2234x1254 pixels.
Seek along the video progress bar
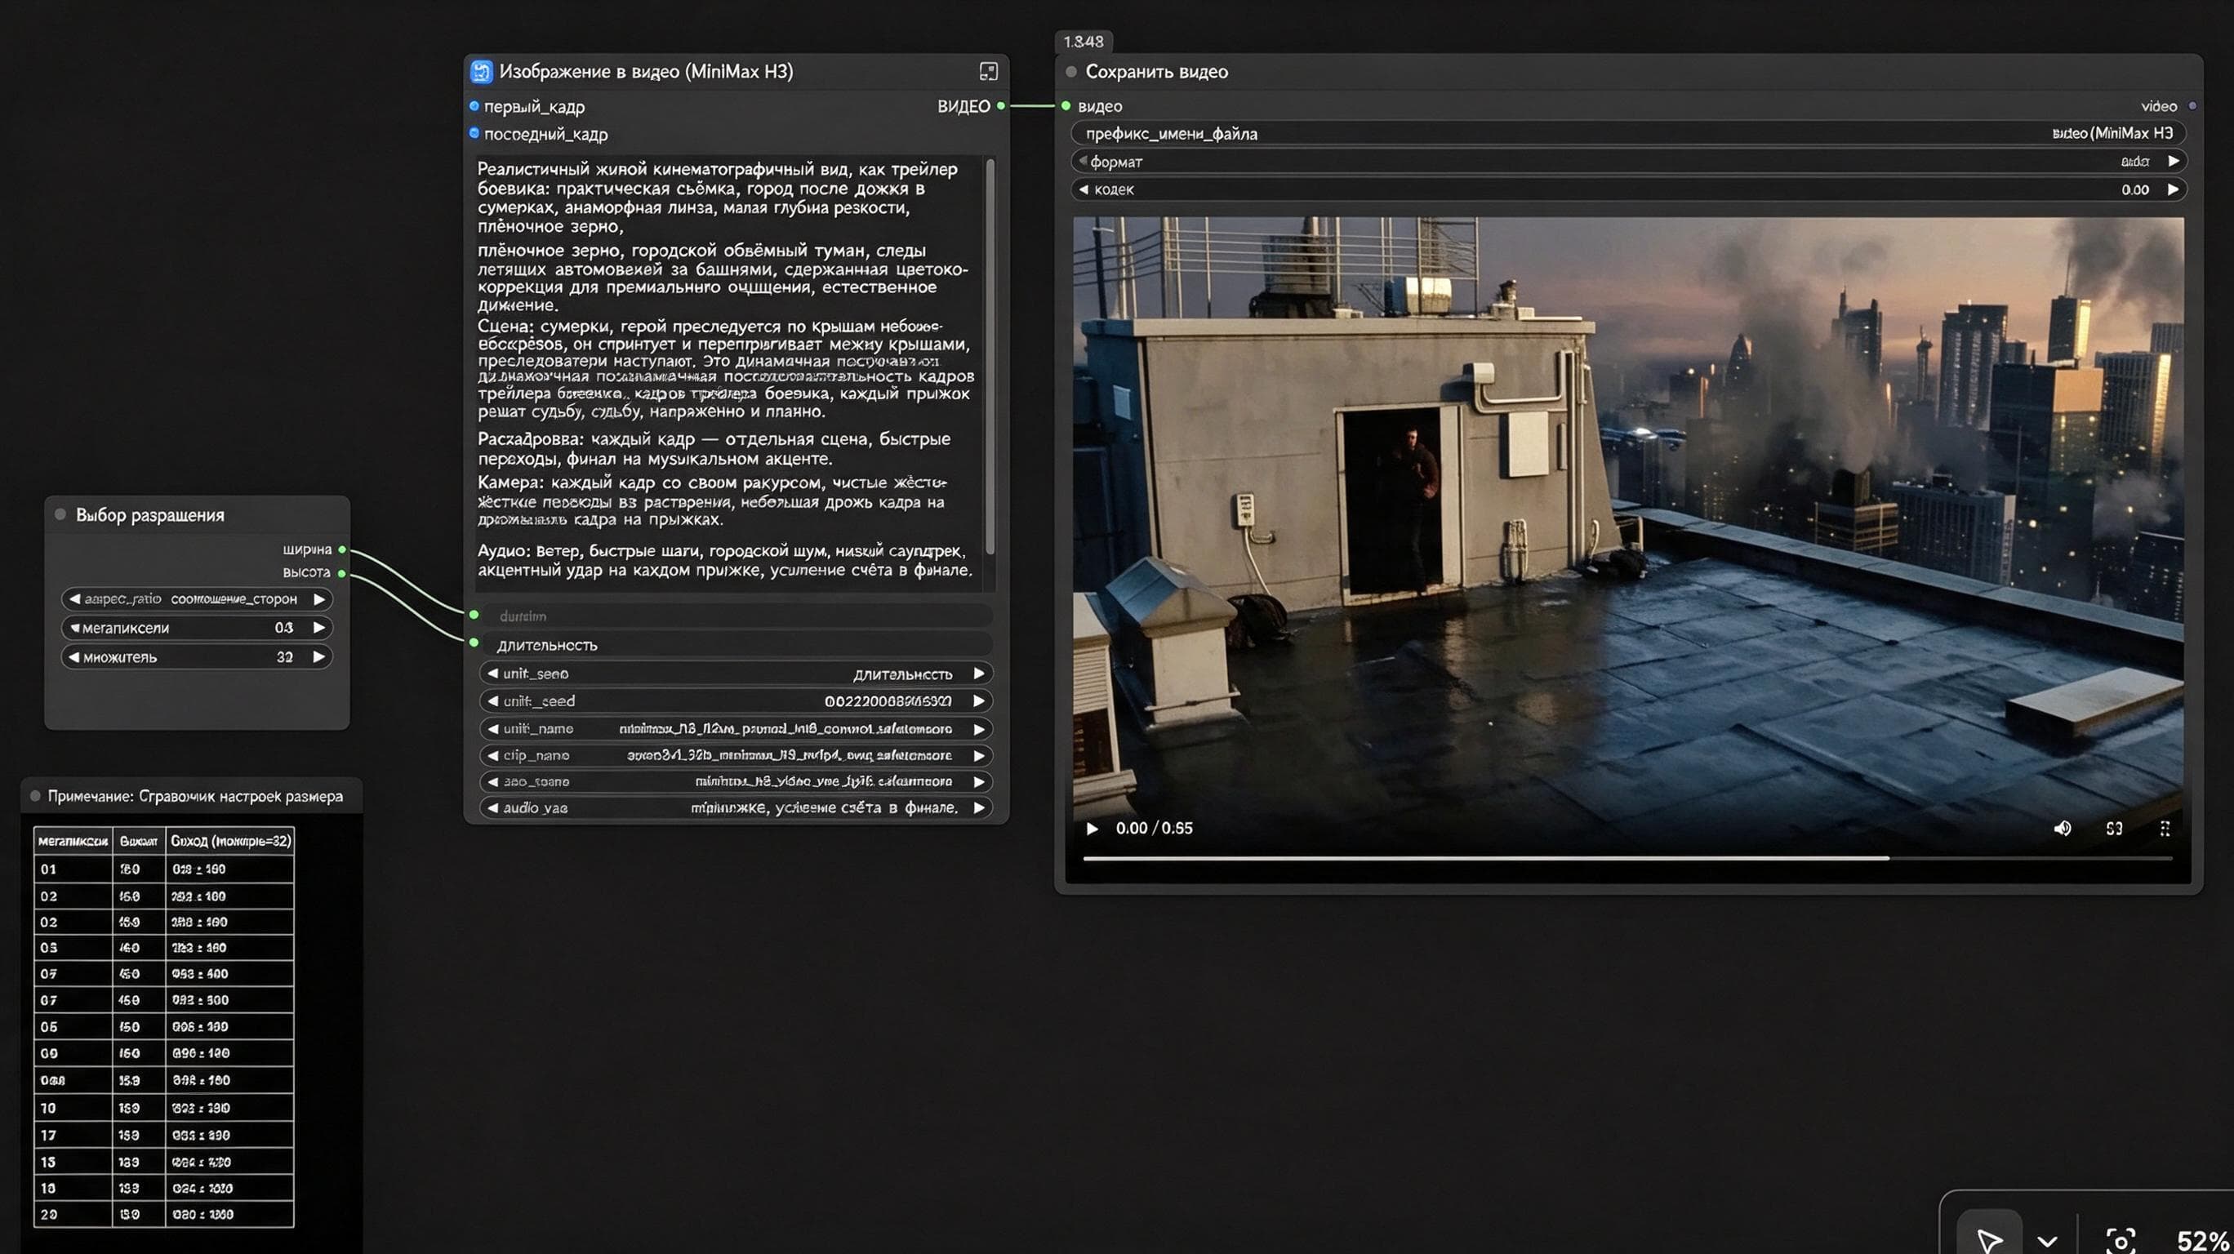[1627, 859]
